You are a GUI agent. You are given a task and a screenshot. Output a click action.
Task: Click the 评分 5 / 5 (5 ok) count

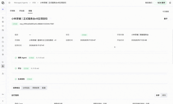pos(35,69)
